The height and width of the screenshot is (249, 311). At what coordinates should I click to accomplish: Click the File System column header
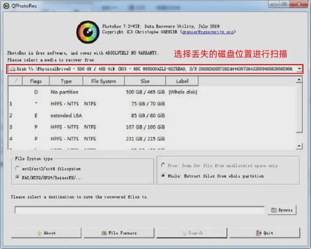click(x=104, y=81)
